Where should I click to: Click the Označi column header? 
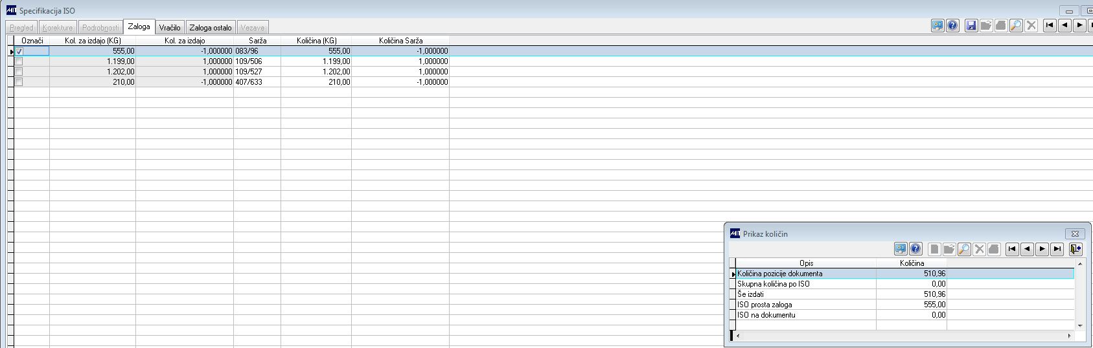(x=32, y=40)
